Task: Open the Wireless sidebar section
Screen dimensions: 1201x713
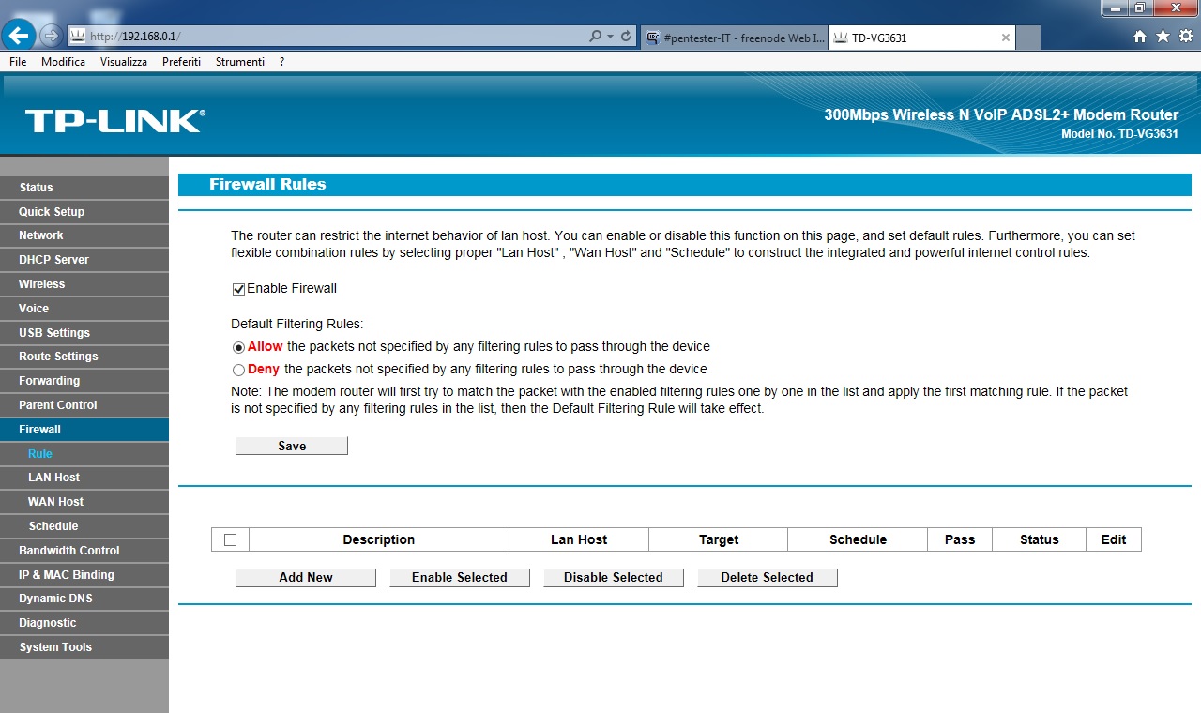Action: pyautogui.click(x=84, y=284)
